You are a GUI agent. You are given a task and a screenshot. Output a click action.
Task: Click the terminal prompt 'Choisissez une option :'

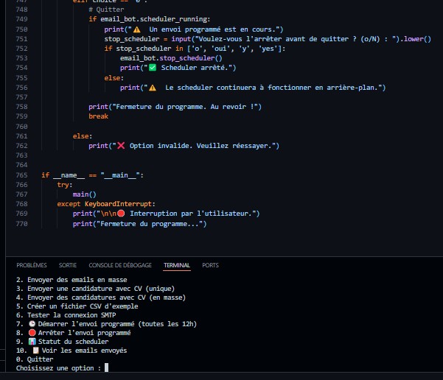[x=58, y=368]
